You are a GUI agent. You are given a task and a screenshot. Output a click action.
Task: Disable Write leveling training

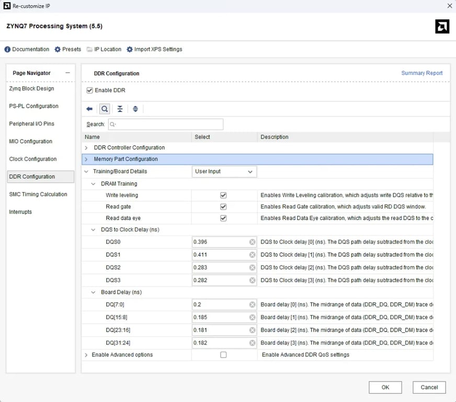(x=223, y=195)
